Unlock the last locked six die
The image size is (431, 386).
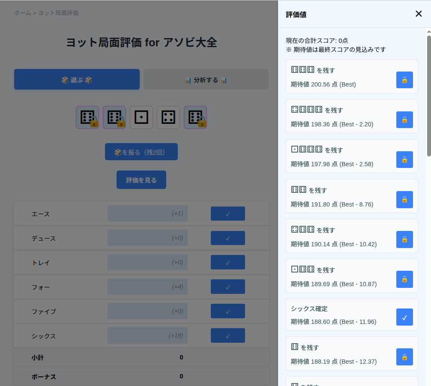click(x=195, y=117)
